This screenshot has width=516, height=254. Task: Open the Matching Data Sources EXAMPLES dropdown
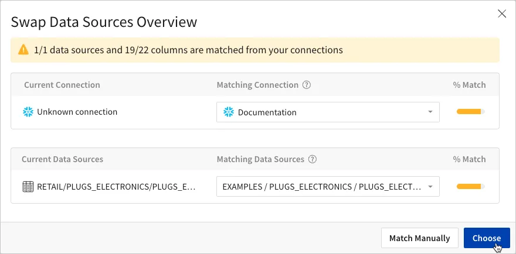(x=328, y=186)
